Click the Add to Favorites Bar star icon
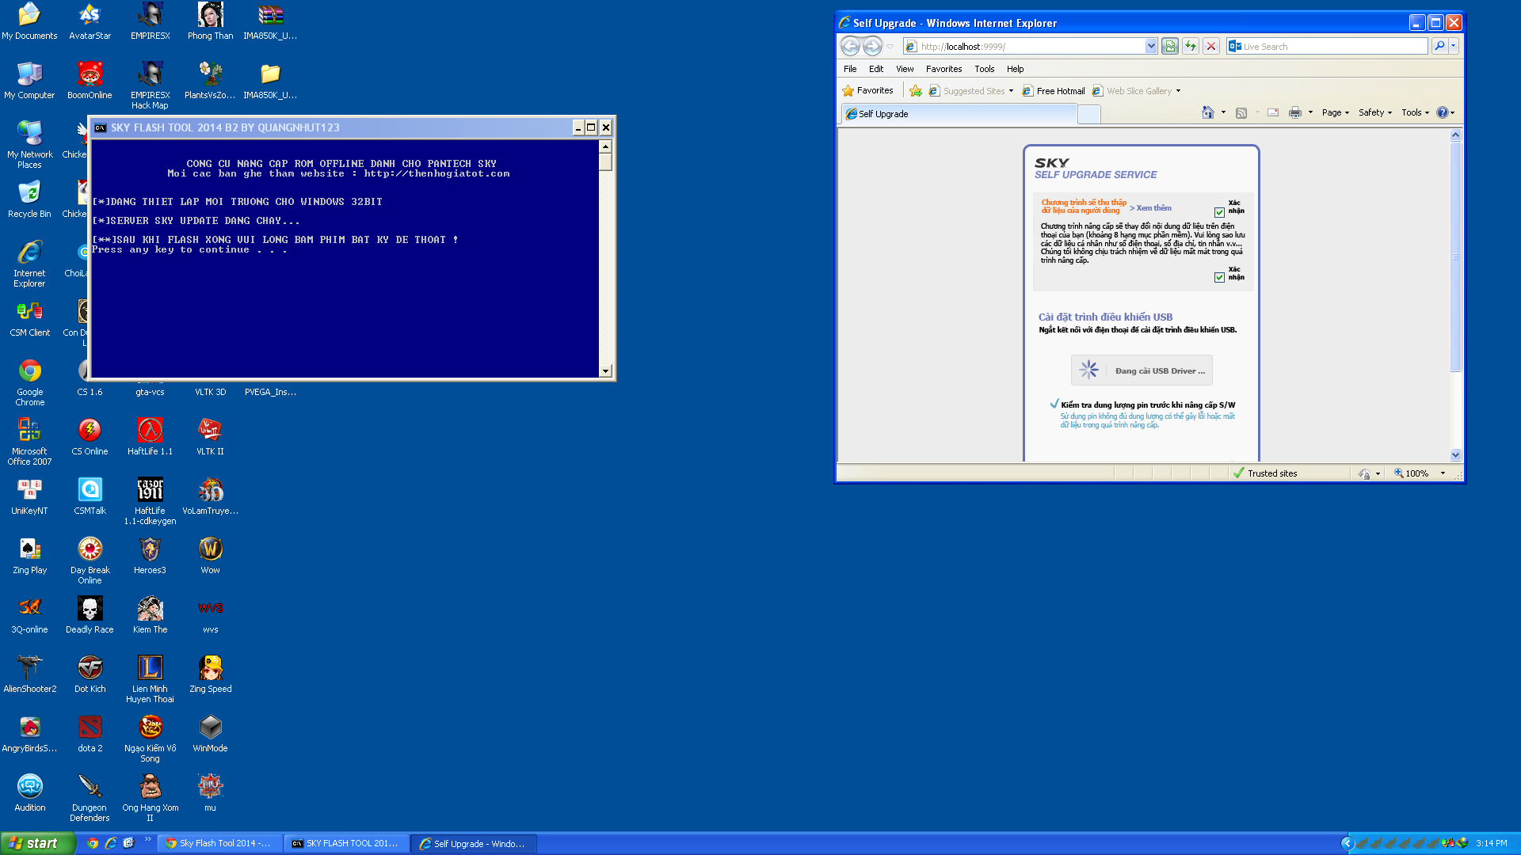Viewport: 1521px width, 855px height. 916,91
